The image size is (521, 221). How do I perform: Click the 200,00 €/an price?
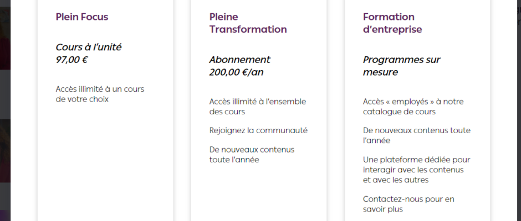pyautogui.click(x=236, y=72)
